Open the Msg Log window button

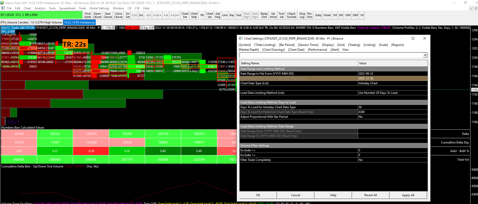pos(302,15)
